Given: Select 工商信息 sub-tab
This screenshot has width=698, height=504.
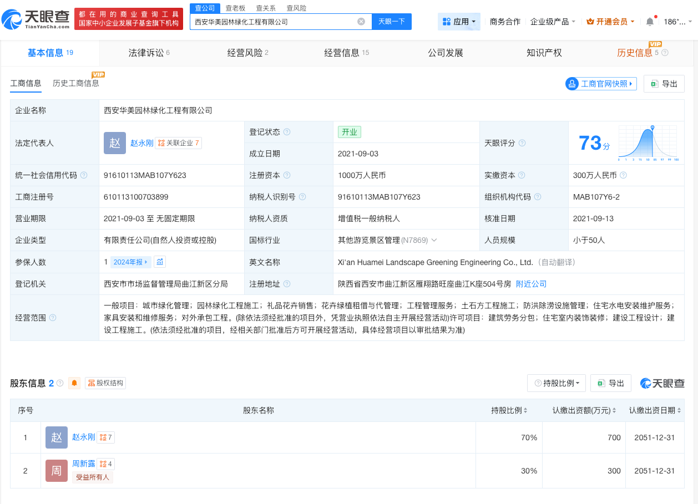Looking at the screenshot, I should tap(26, 83).
